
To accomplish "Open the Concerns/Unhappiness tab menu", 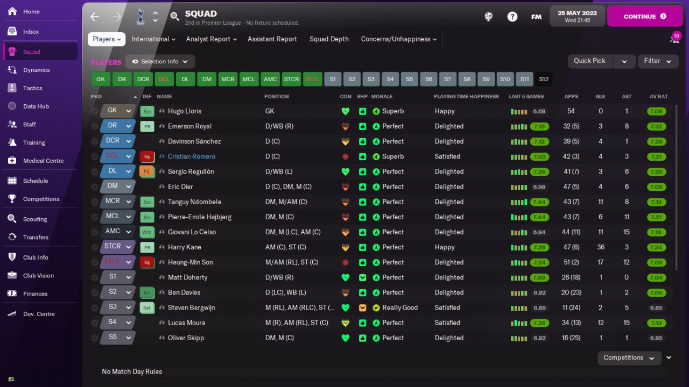I will [399, 39].
